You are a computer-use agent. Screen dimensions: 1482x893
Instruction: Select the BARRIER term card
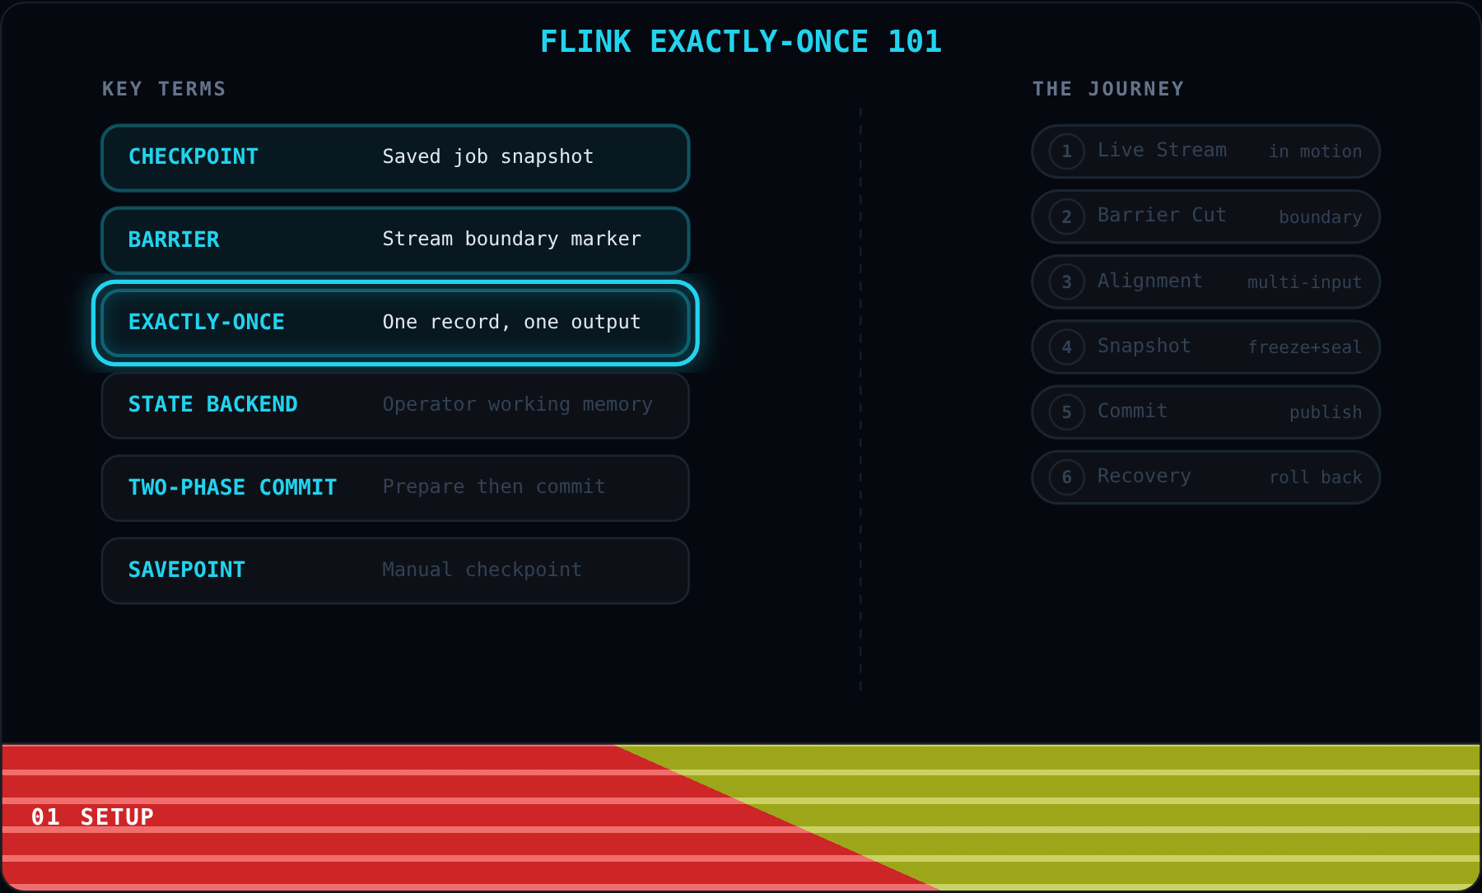395,240
